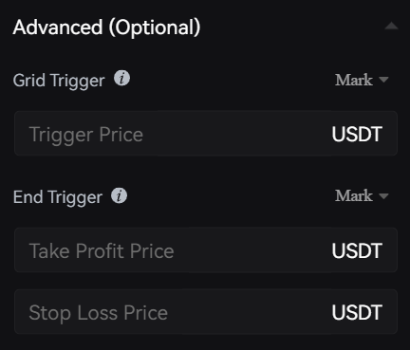Open the Grid Trigger Mark price dropdown
This screenshot has height=350, width=410.
point(362,80)
